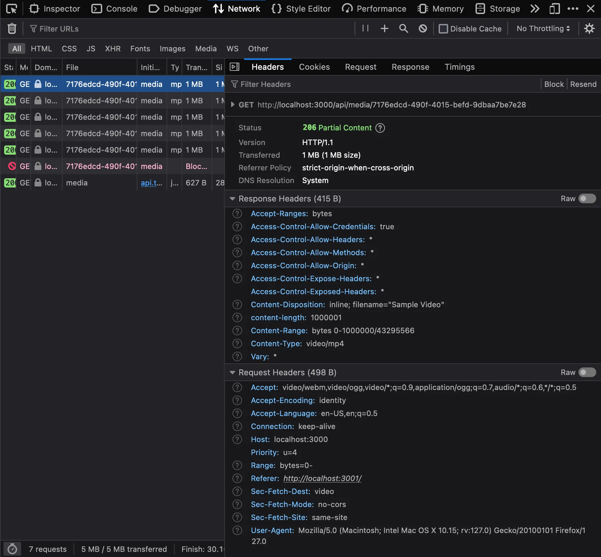This screenshot has height=557, width=601.
Task: Clear the network log with trash icon
Action: [x=12, y=29]
